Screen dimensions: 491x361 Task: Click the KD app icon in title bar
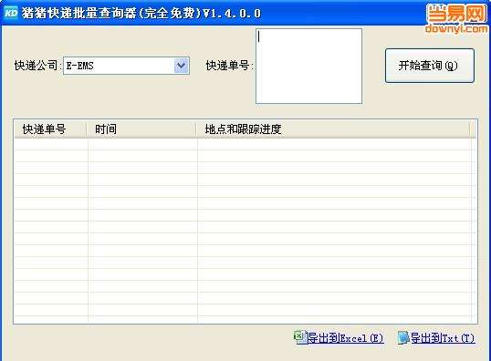click(11, 13)
